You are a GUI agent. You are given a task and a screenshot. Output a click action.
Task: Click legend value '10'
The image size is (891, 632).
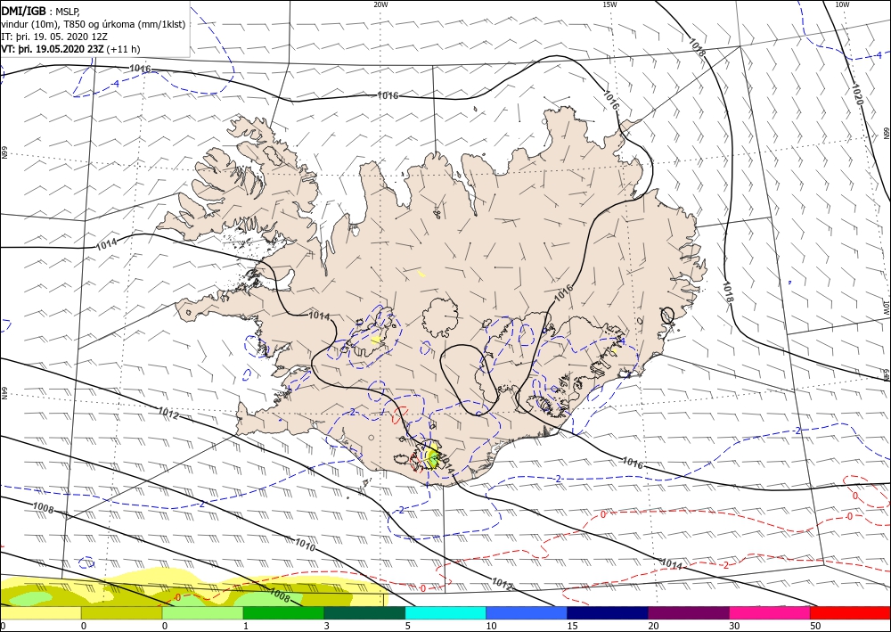click(x=491, y=626)
